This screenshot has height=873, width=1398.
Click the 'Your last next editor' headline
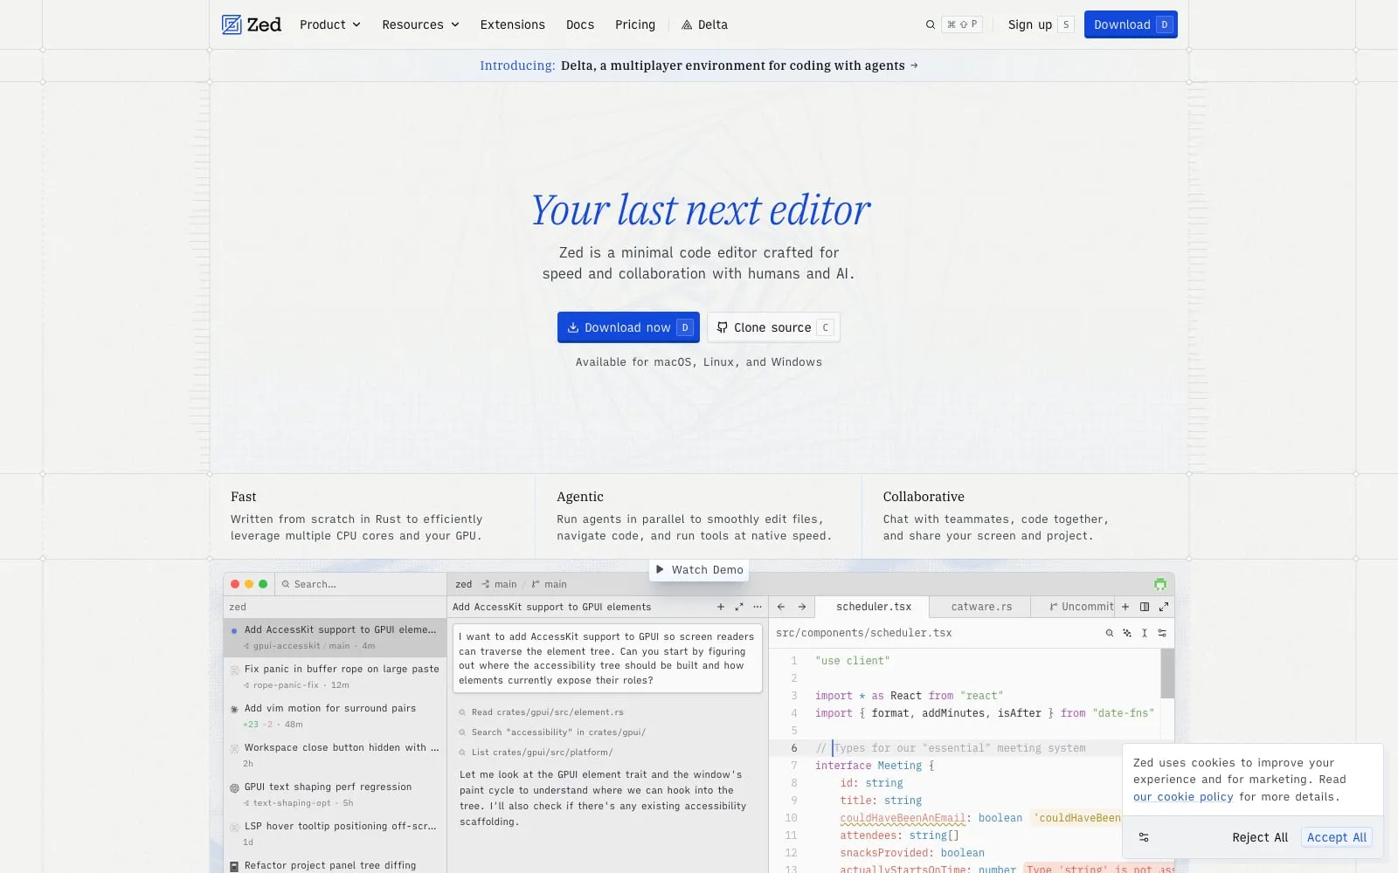[701, 210]
